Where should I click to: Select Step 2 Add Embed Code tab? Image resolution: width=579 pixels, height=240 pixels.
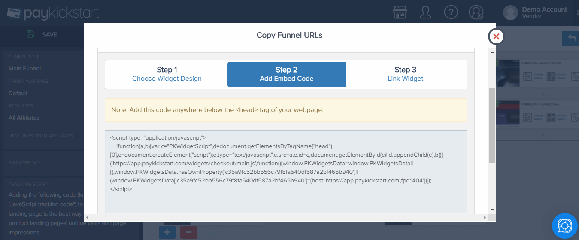(x=287, y=74)
